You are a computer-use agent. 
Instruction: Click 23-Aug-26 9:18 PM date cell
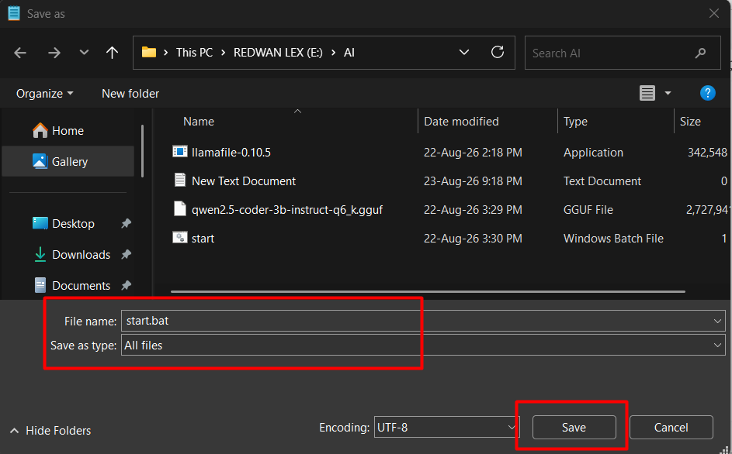(473, 181)
